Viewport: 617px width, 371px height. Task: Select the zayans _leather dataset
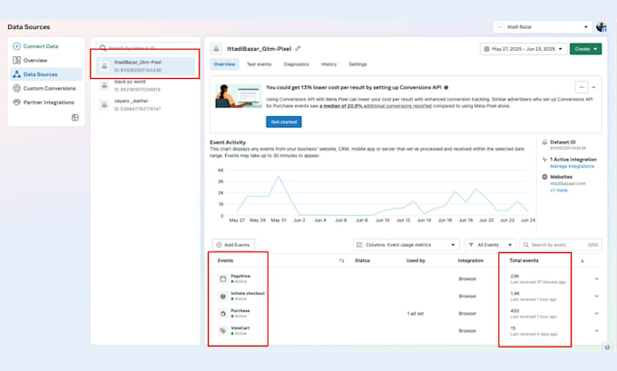coord(145,104)
